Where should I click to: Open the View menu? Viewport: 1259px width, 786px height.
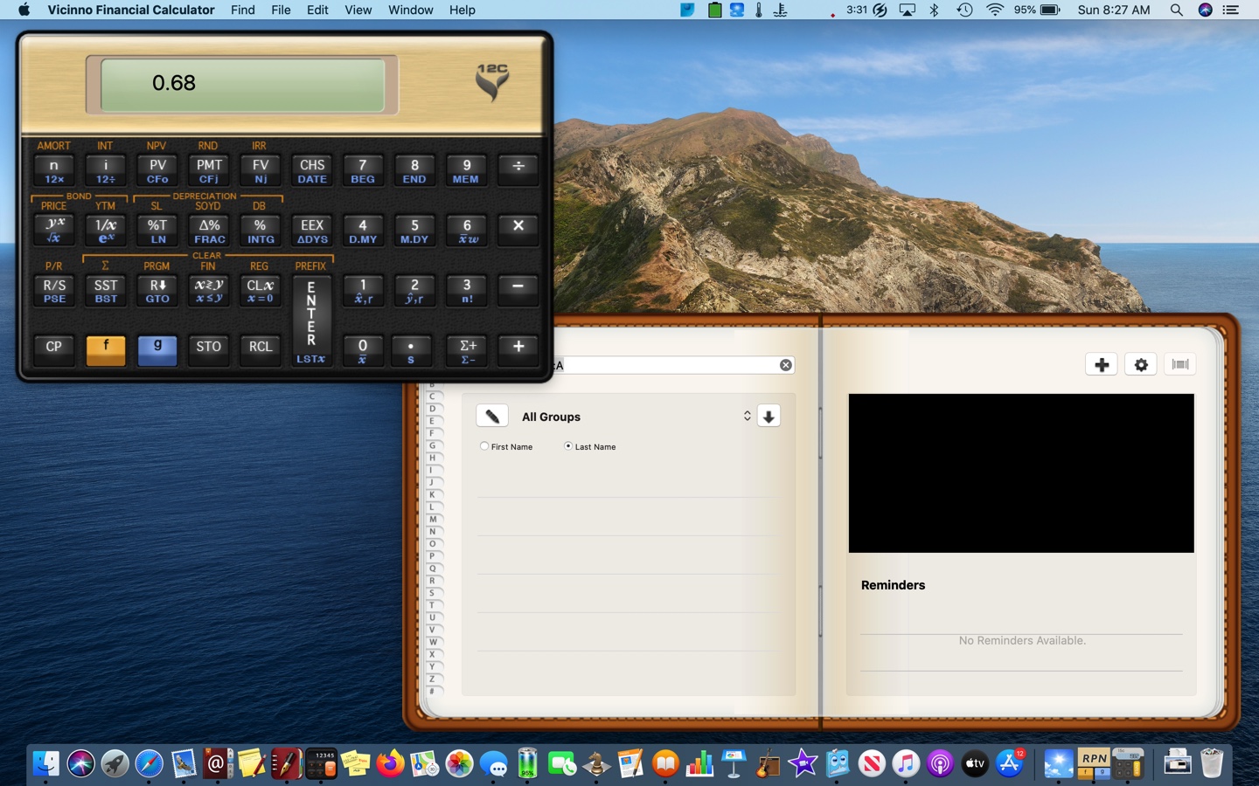pyautogui.click(x=358, y=10)
